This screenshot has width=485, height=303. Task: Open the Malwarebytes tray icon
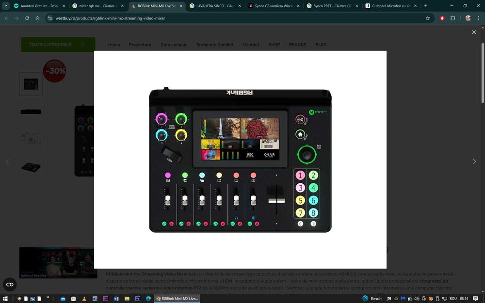pyautogui.click(x=403, y=299)
